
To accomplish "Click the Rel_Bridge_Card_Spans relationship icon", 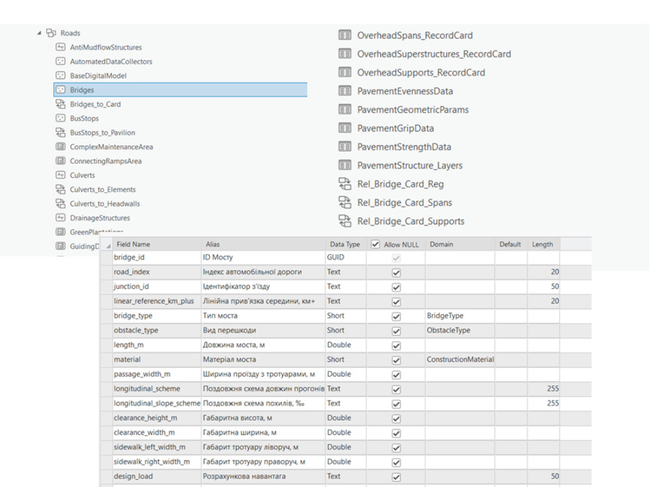I will [x=345, y=202].
